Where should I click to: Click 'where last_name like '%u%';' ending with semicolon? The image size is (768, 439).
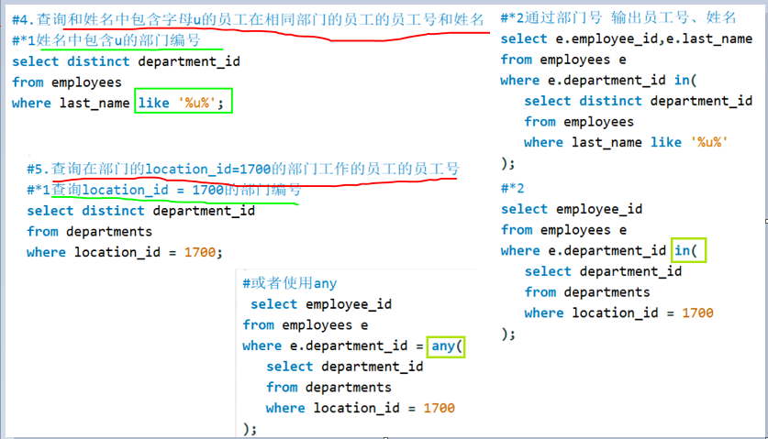coord(117,103)
